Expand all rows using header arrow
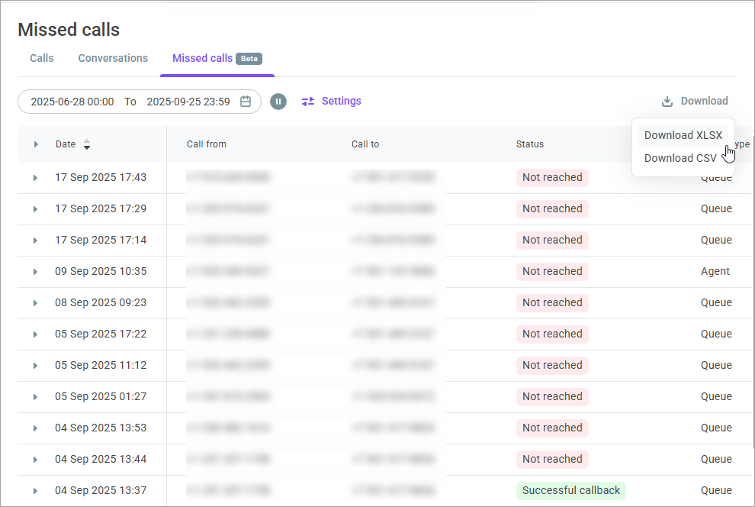 (36, 144)
